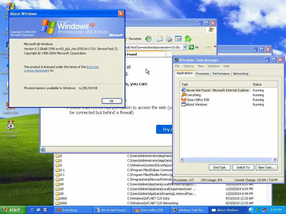Click the End Task button
The image size is (286, 214).
(220, 167)
